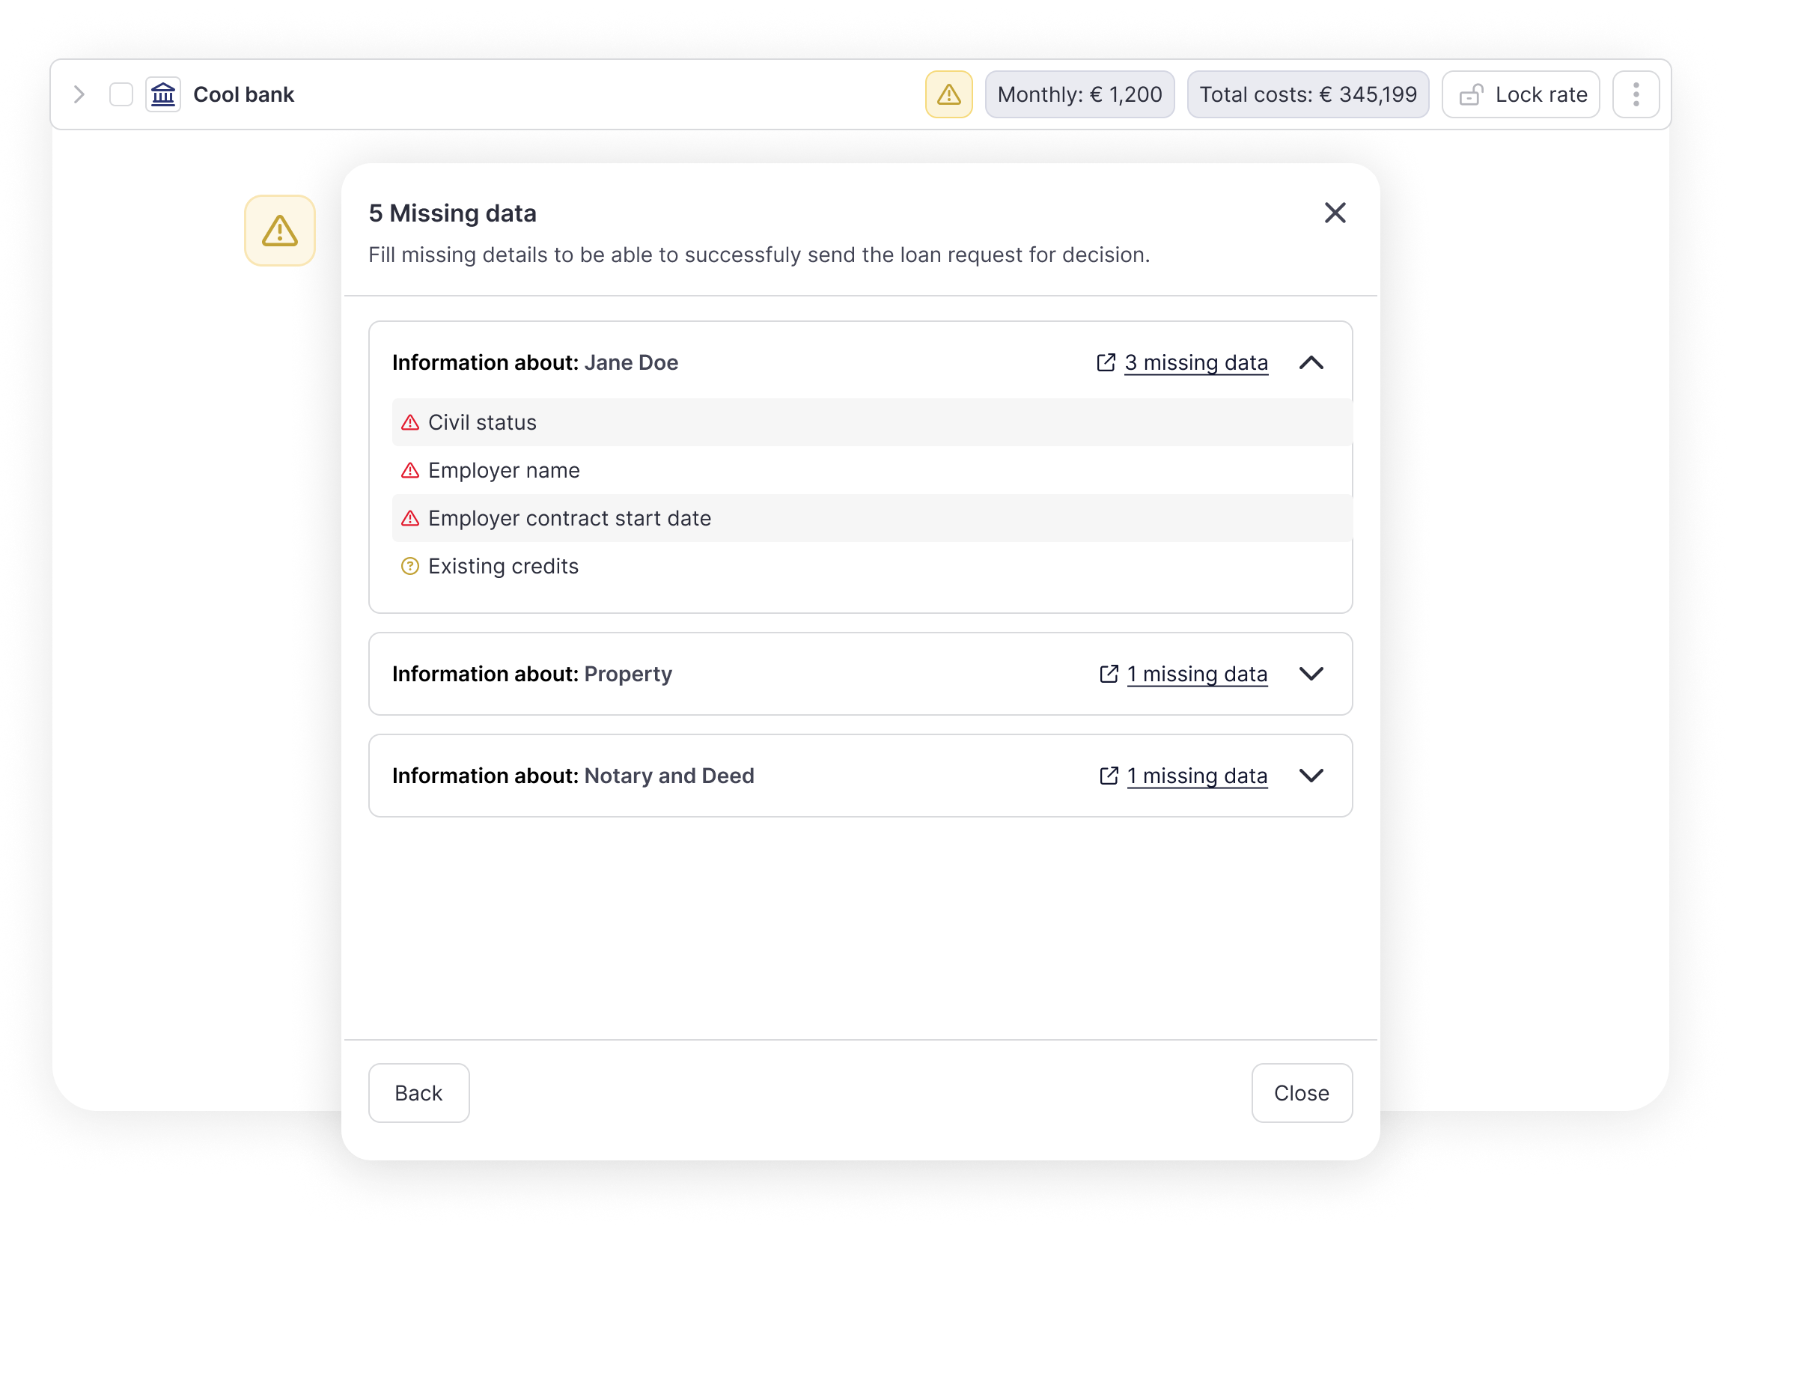Close the Missing data dialog with the X
Screen dimensions: 1804x1373
[x=1335, y=213]
